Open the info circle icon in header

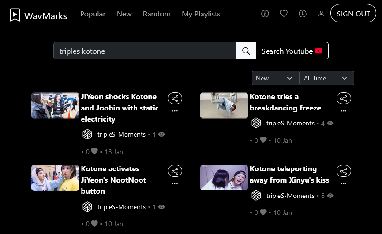265,14
